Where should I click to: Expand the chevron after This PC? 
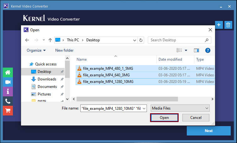click(83, 40)
